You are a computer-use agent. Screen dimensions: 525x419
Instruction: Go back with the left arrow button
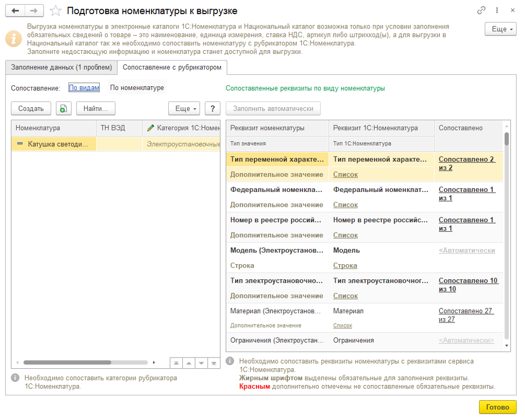[15, 11]
